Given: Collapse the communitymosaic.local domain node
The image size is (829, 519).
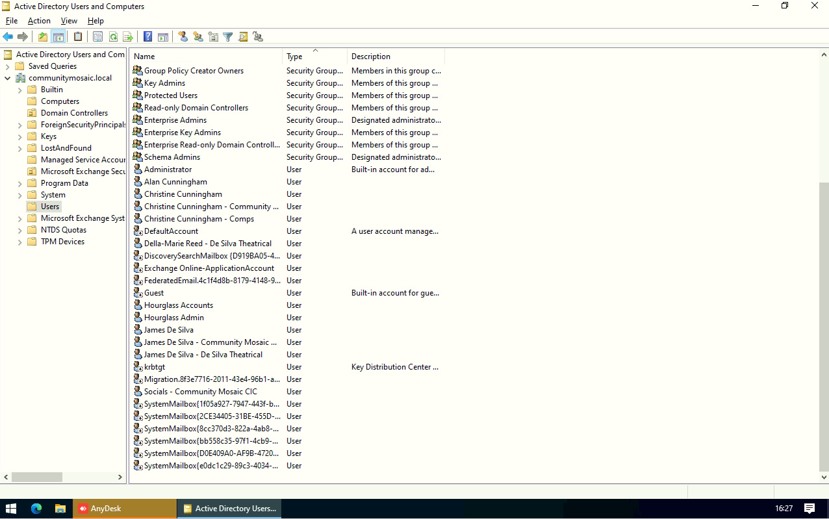Looking at the screenshot, I should pos(7,78).
